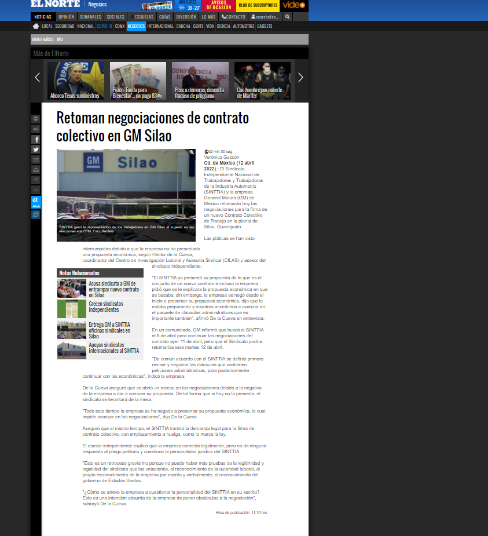
Task: Open related note 'Apoyan sindicatos internacionales al SINTTIA'
Action: [100, 349]
